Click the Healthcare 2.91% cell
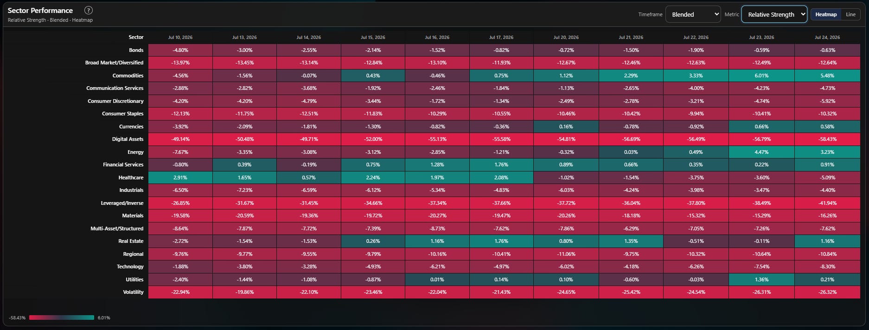The image size is (869, 330). click(x=180, y=178)
